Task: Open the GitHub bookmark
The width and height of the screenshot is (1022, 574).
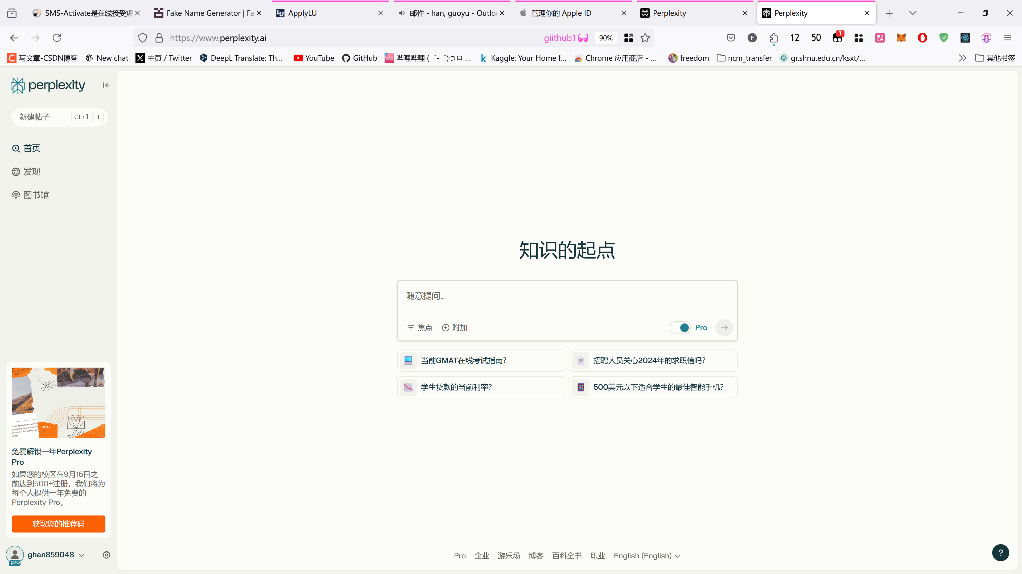Action: tap(360, 58)
